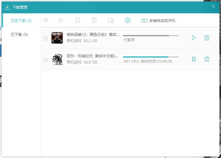The image size is (221, 158).
Task: Click the 单机游戏 50.2 GB size text
Action: pyautogui.click(x=82, y=41)
